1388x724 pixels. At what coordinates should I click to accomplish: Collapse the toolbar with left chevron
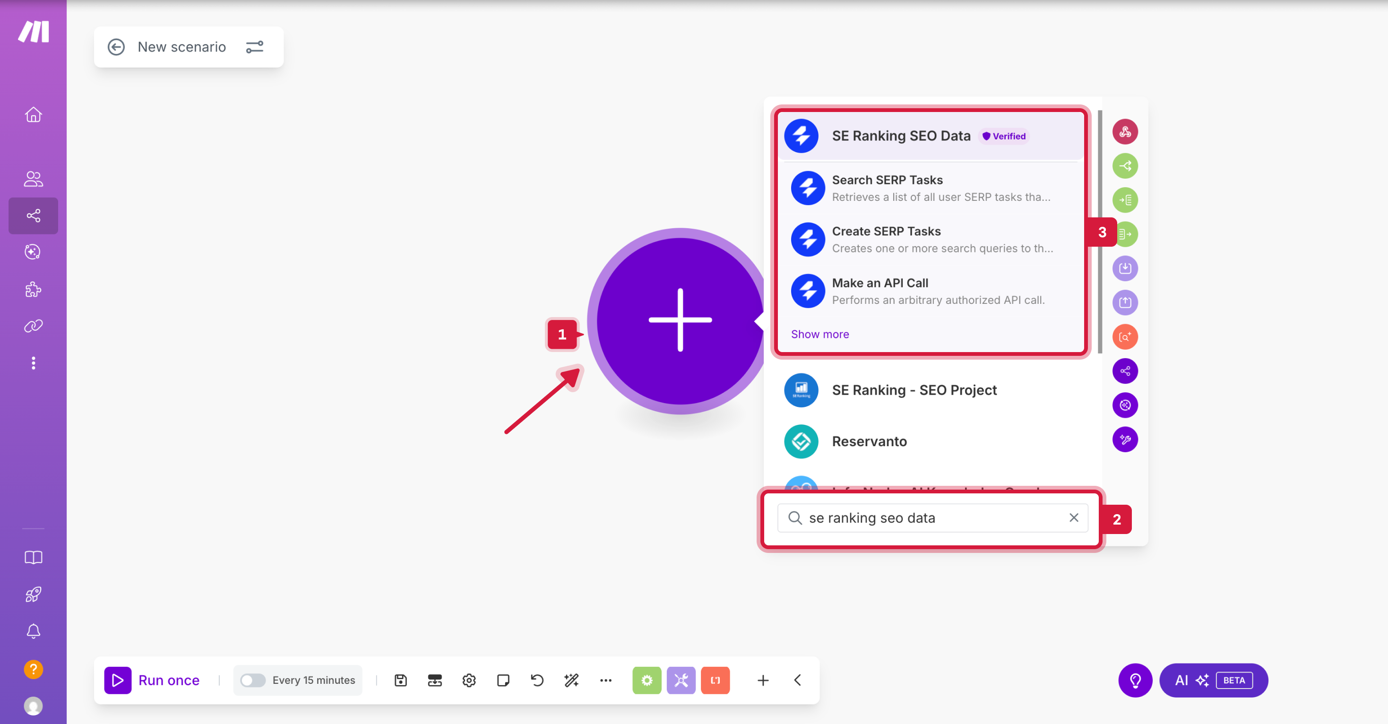coord(797,681)
